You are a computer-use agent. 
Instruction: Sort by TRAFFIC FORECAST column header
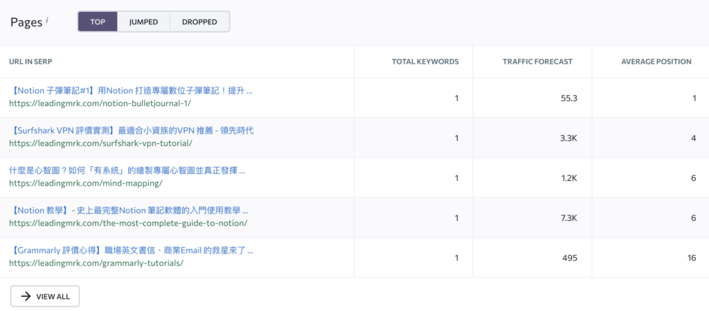click(537, 62)
